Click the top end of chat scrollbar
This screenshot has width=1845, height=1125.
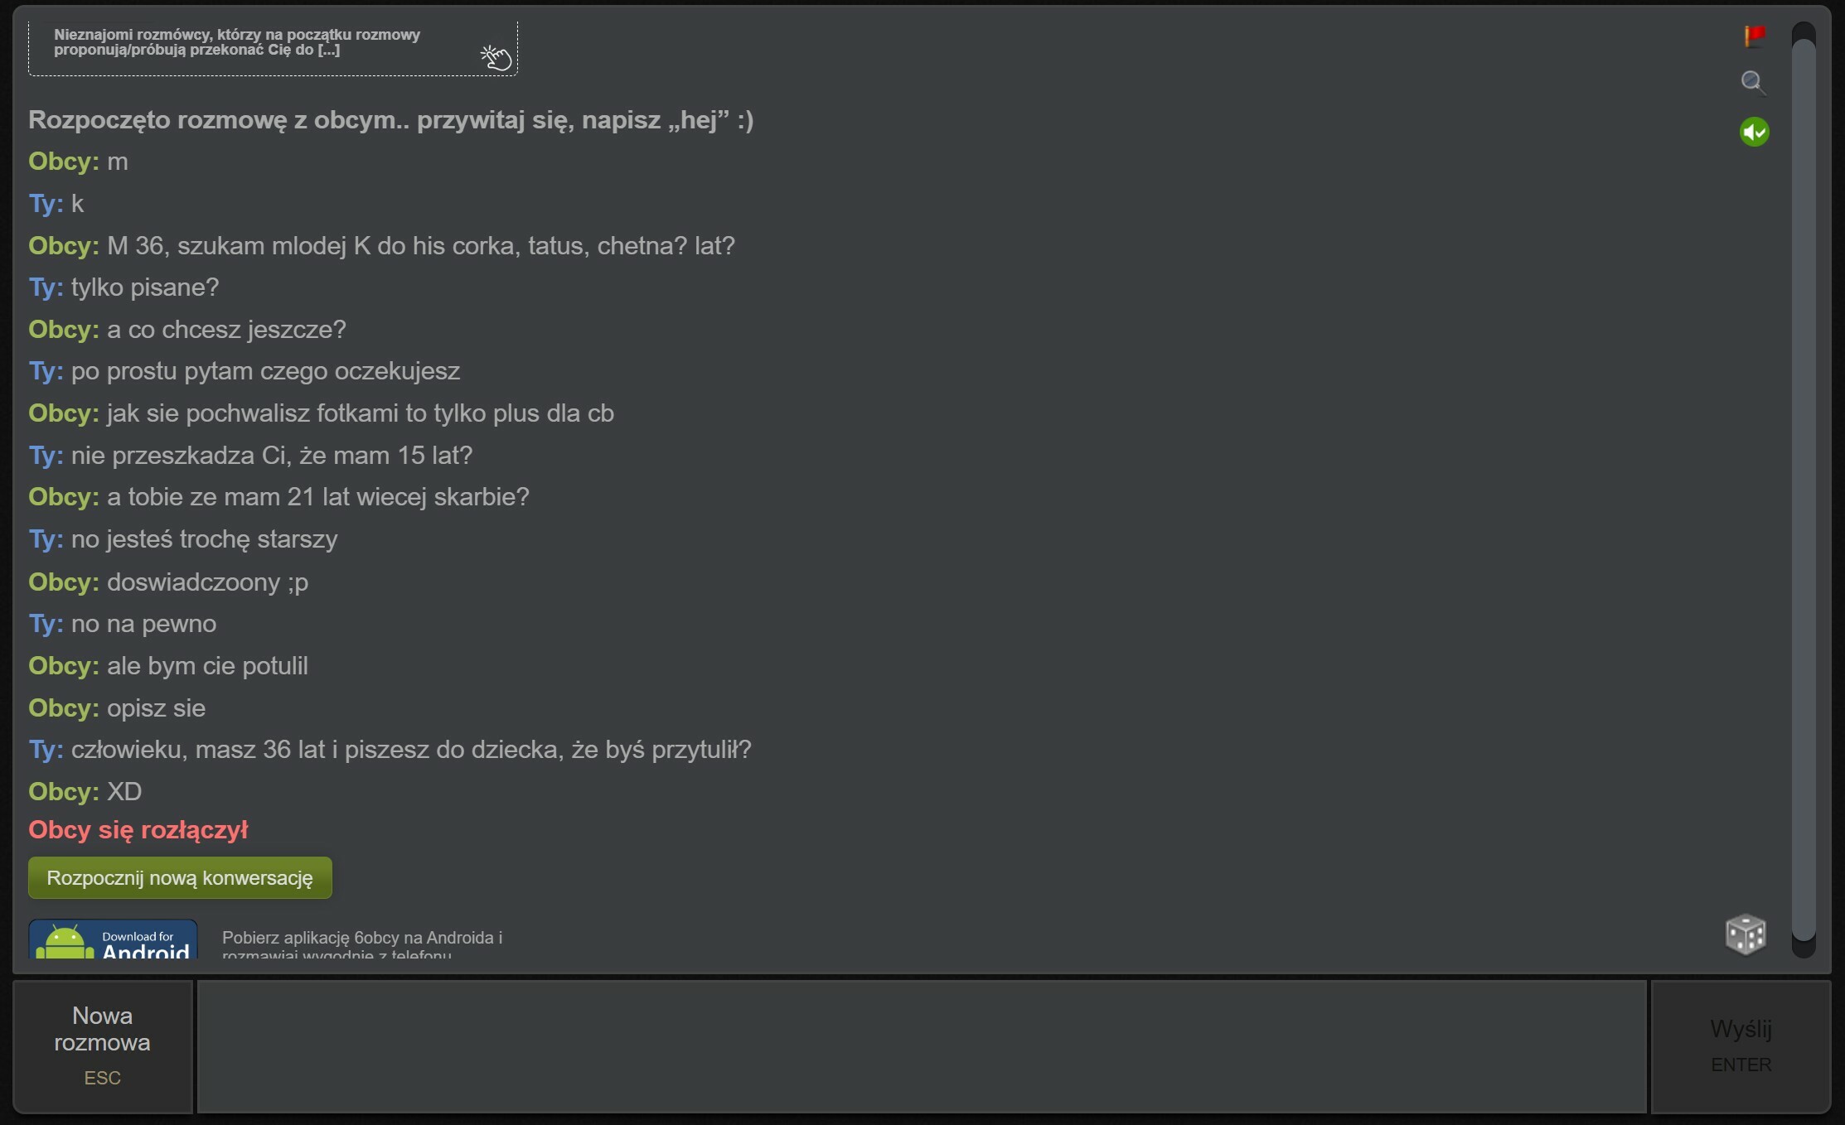tap(1804, 31)
